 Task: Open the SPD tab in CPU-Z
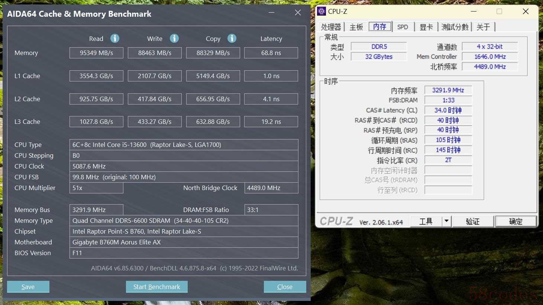403,27
